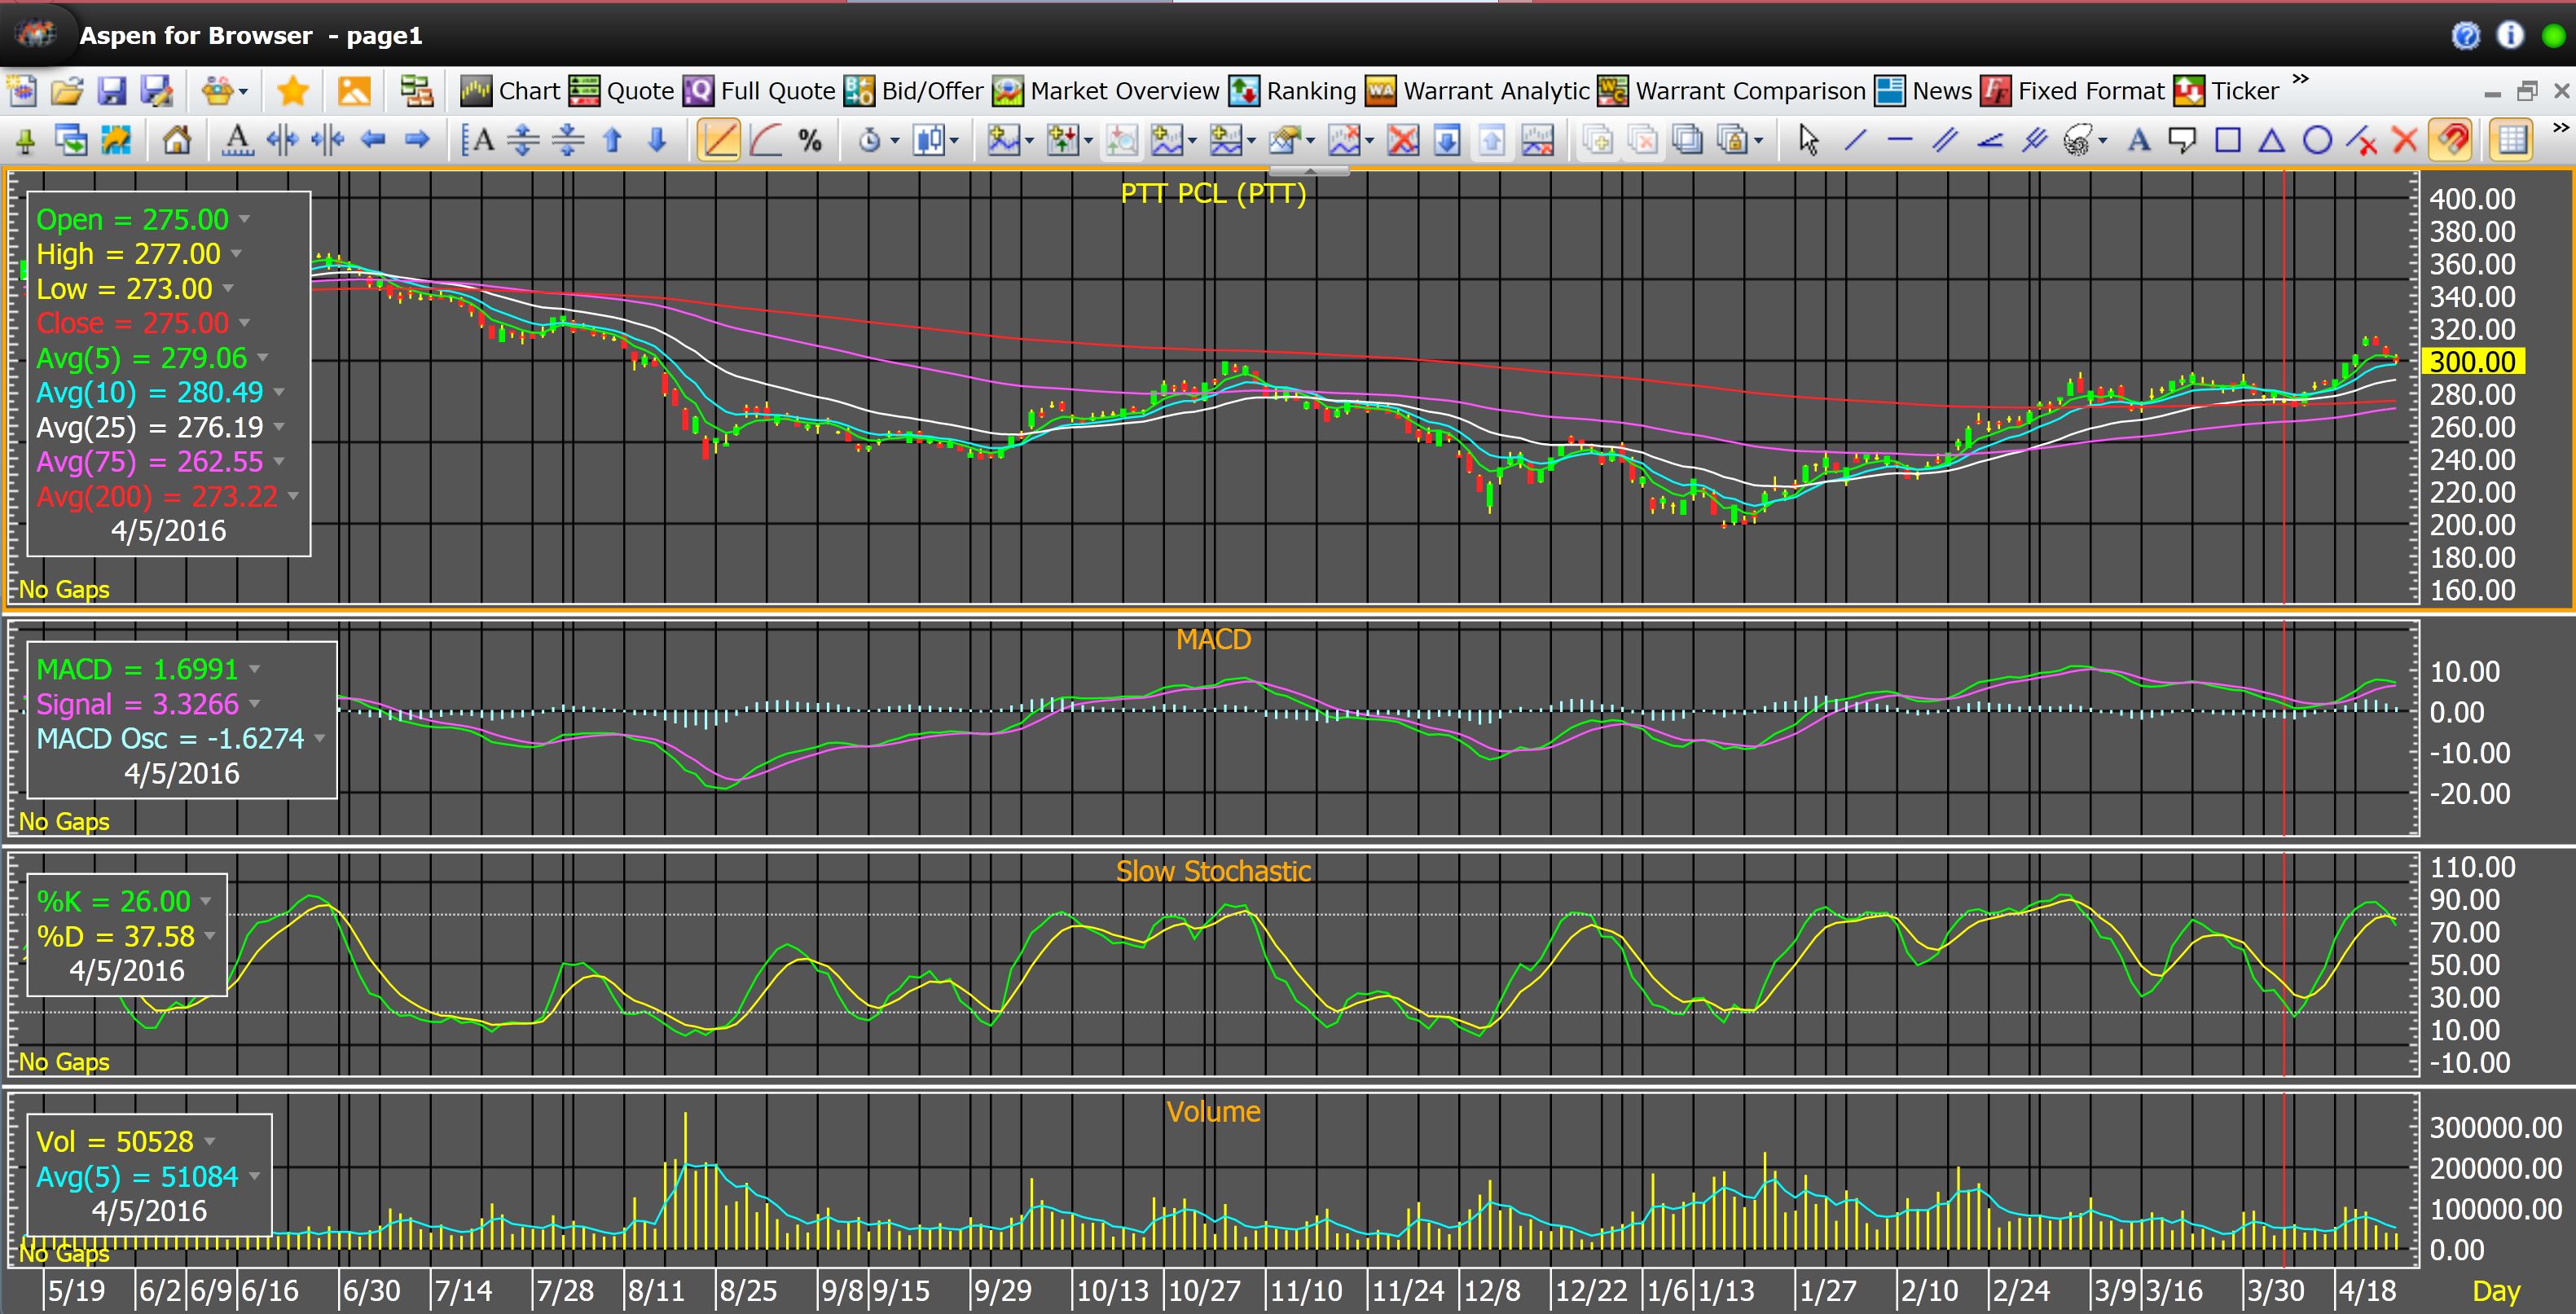Click the orange picture icon

pyautogui.click(x=354, y=91)
